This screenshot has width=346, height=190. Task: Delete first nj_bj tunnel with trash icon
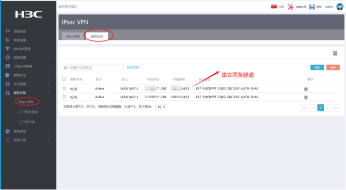tap(306, 89)
